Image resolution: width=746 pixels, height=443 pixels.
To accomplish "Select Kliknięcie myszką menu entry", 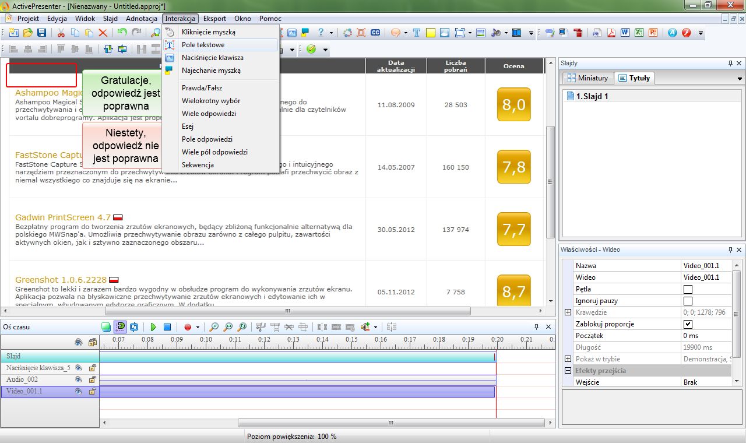I will (221, 32).
